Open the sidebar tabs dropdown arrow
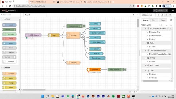 [x=174, y=15]
